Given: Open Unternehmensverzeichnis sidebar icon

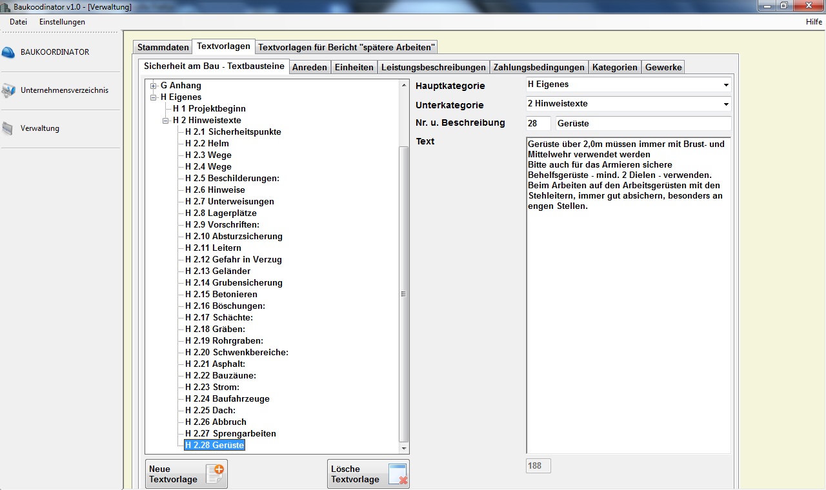Looking at the screenshot, I should point(8,91).
